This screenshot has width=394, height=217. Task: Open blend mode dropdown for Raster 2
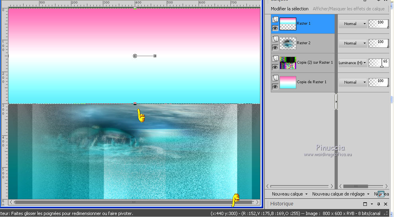[x=353, y=43]
